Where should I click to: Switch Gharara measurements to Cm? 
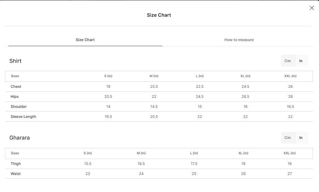click(x=288, y=138)
